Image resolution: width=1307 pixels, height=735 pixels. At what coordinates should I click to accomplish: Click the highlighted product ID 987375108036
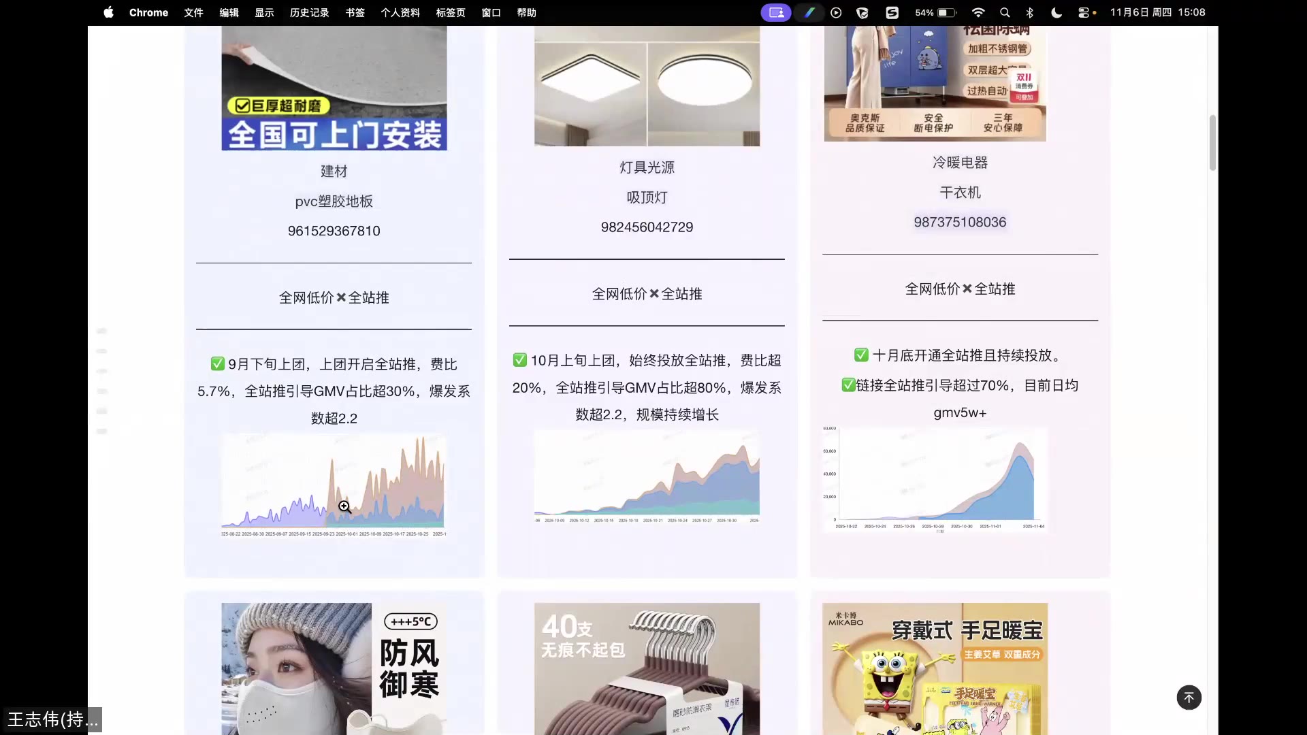tap(959, 222)
